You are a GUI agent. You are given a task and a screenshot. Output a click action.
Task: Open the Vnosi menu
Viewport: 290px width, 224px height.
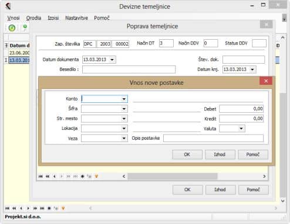(x=14, y=18)
